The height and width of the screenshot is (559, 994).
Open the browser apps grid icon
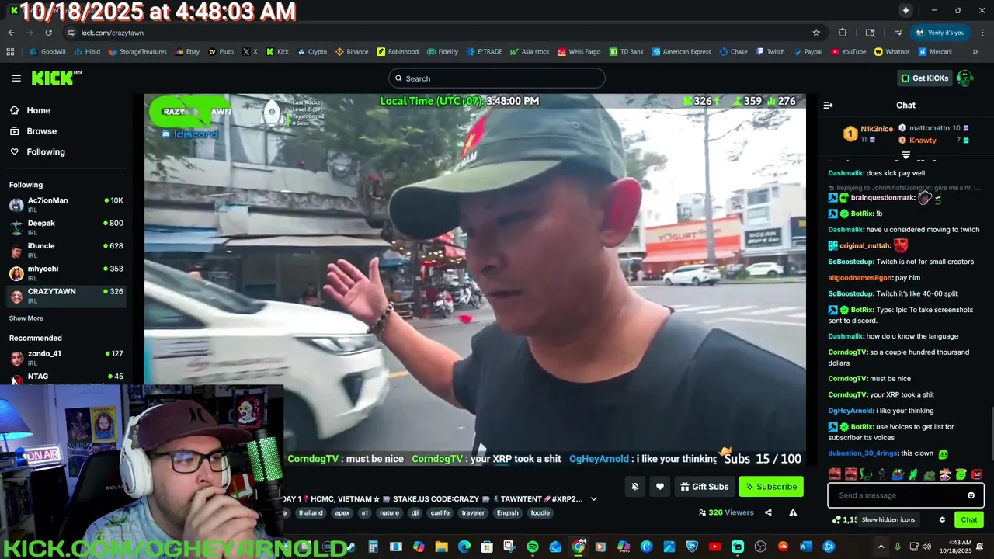[x=10, y=52]
